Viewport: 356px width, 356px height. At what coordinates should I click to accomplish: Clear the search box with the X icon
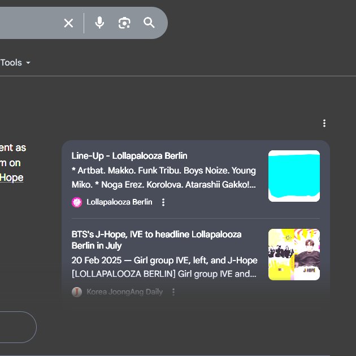point(68,23)
